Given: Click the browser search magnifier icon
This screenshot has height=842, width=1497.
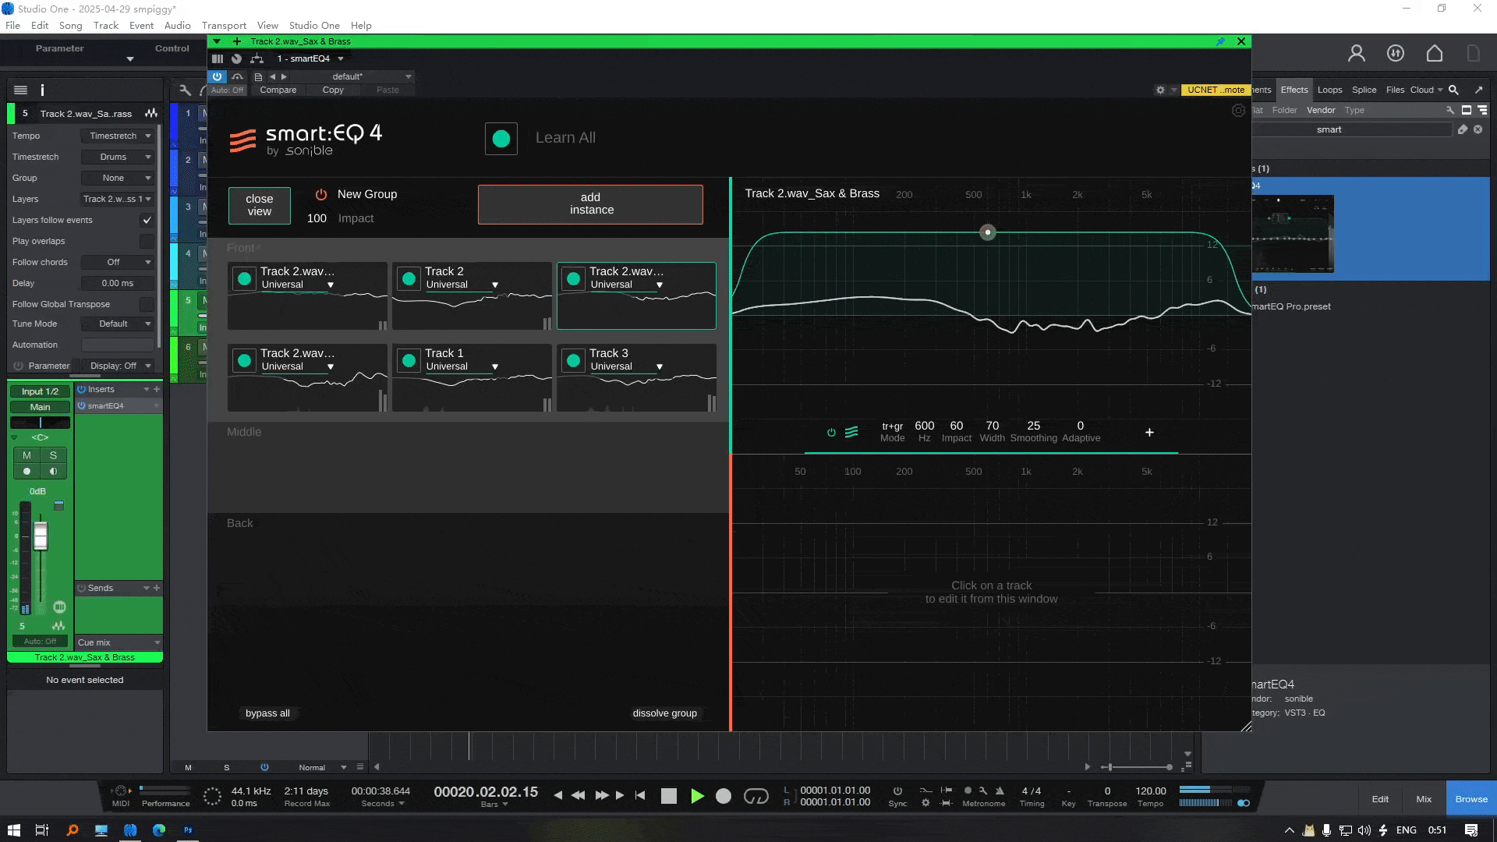Looking at the screenshot, I should (1453, 90).
